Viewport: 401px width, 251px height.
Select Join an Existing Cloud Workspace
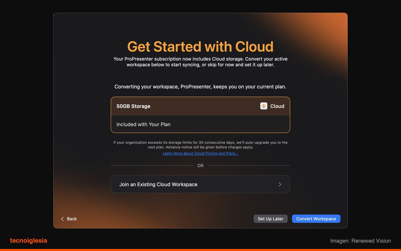pyautogui.click(x=200, y=184)
